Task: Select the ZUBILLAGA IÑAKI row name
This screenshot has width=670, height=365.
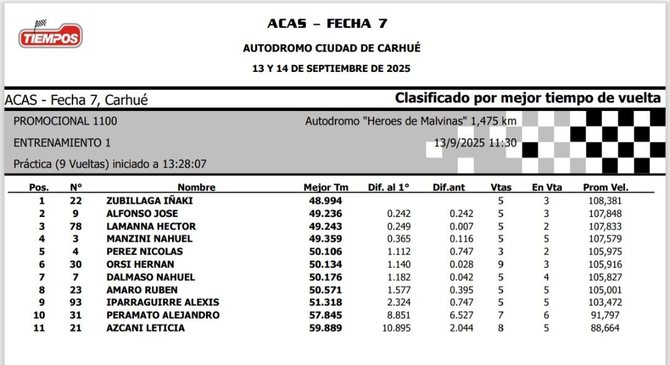Action: pos(150,201)
